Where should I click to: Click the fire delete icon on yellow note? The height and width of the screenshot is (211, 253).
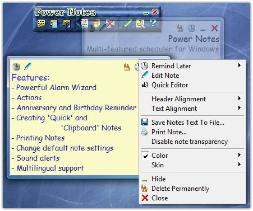(127, 67)
